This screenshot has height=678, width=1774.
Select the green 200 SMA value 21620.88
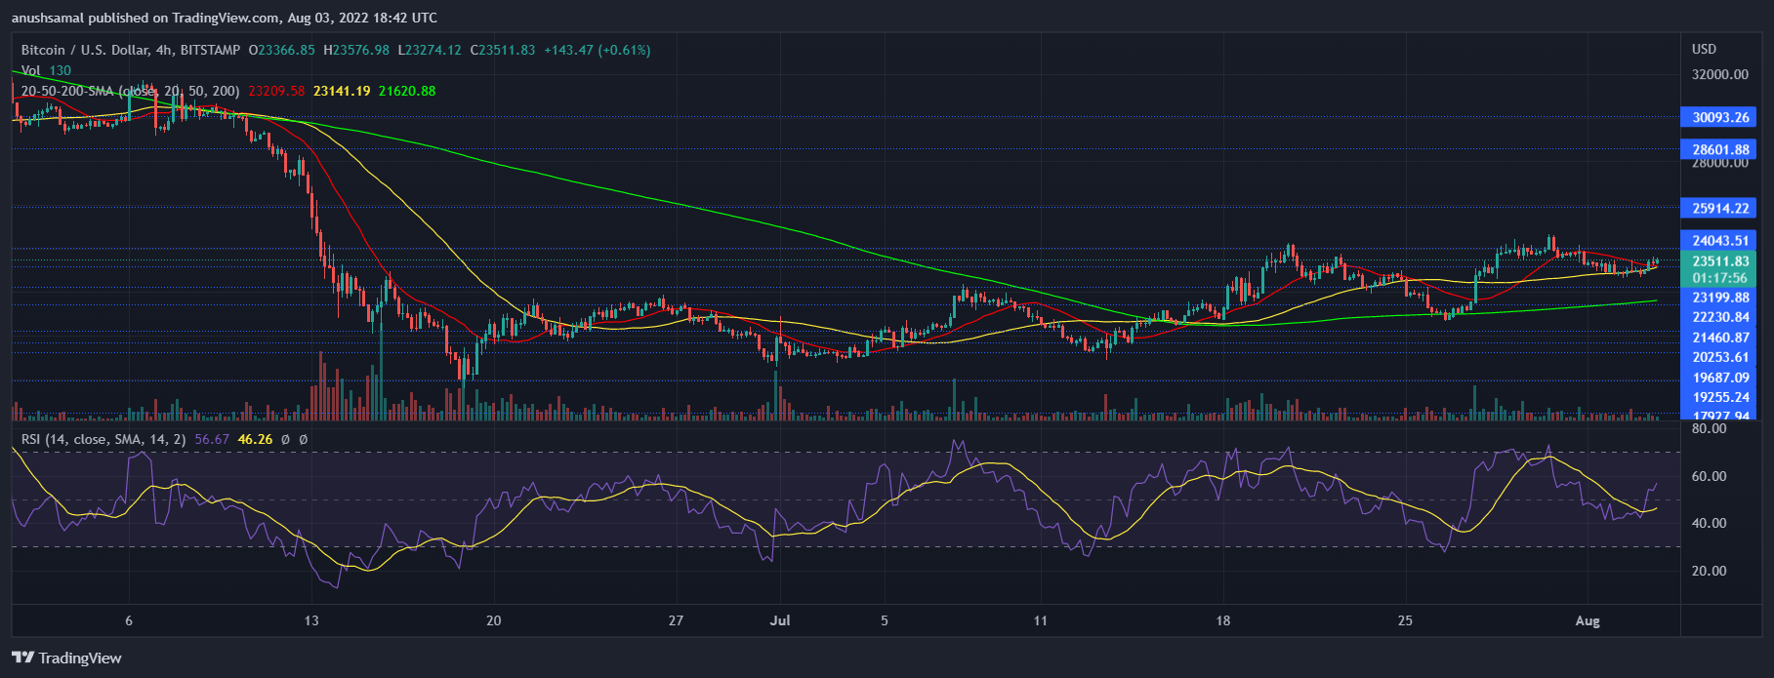coord(406,91)
